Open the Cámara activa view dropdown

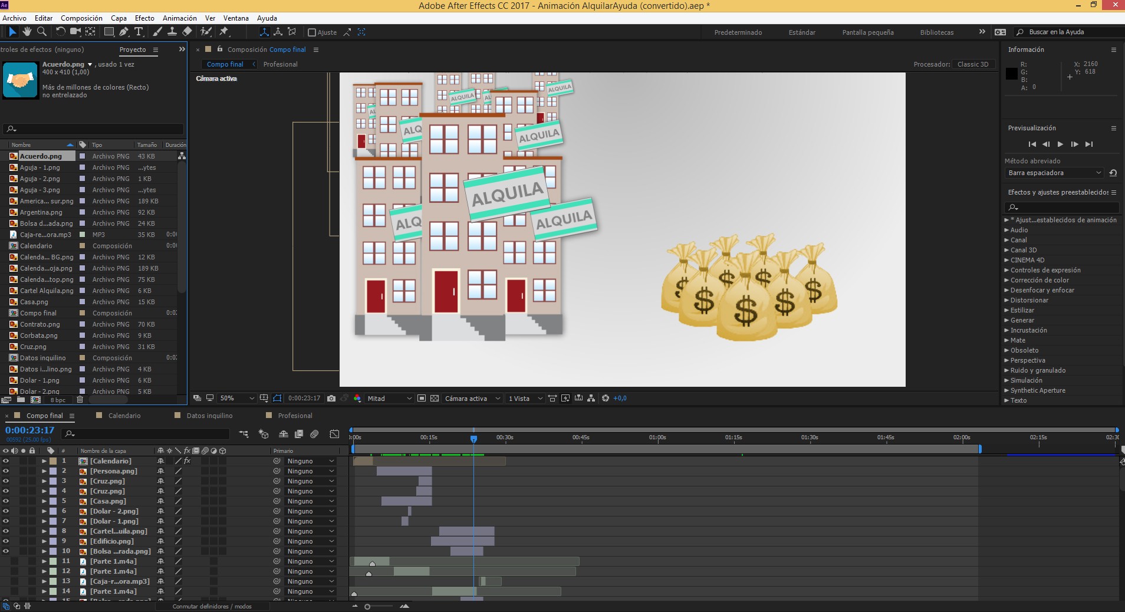[x=472, y=399]
